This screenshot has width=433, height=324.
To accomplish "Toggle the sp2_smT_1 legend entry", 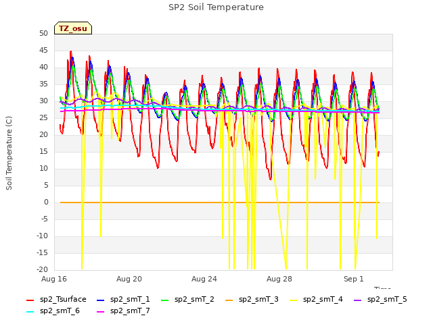I will 123,300.
